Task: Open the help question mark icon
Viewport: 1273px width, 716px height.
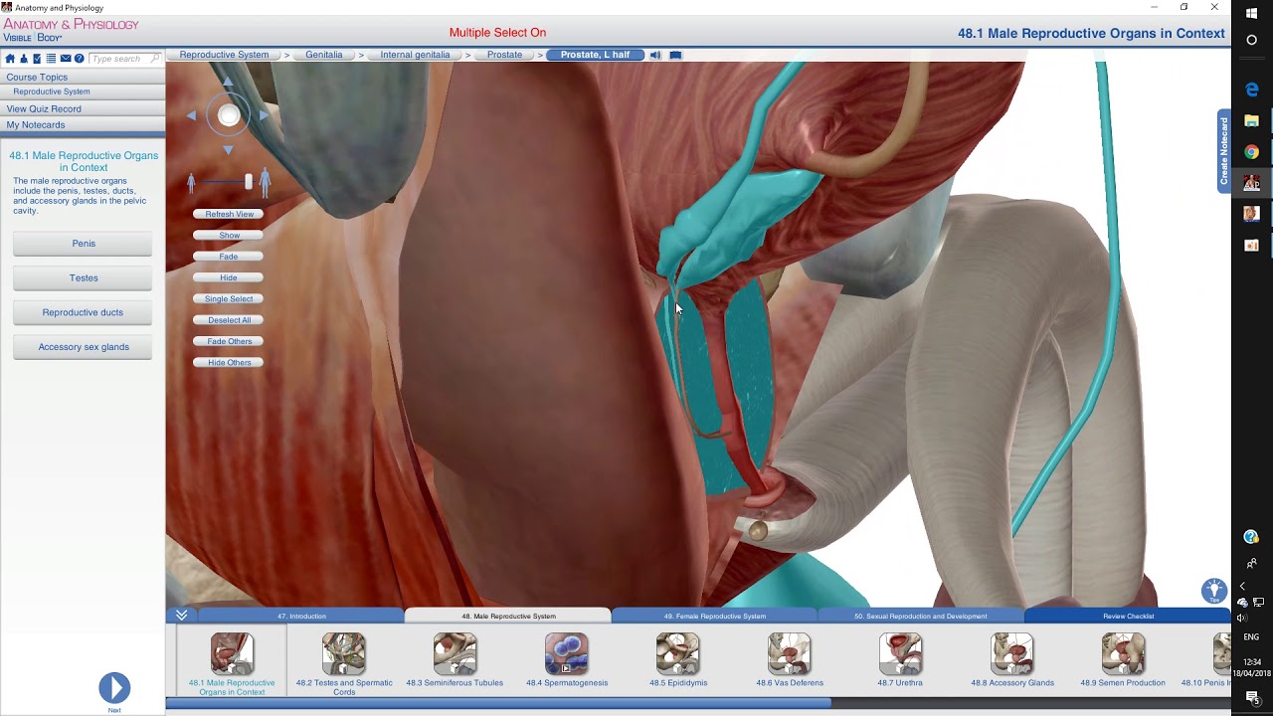Action: point(79,59)
